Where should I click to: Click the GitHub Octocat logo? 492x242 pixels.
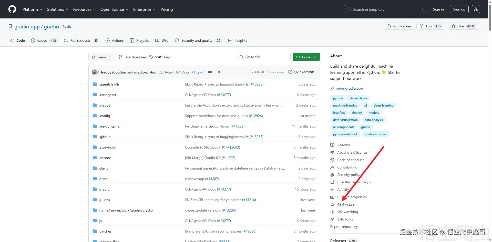tap(12, 9)
